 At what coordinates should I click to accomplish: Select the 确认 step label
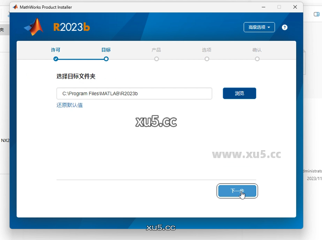[x=257, y=50]
